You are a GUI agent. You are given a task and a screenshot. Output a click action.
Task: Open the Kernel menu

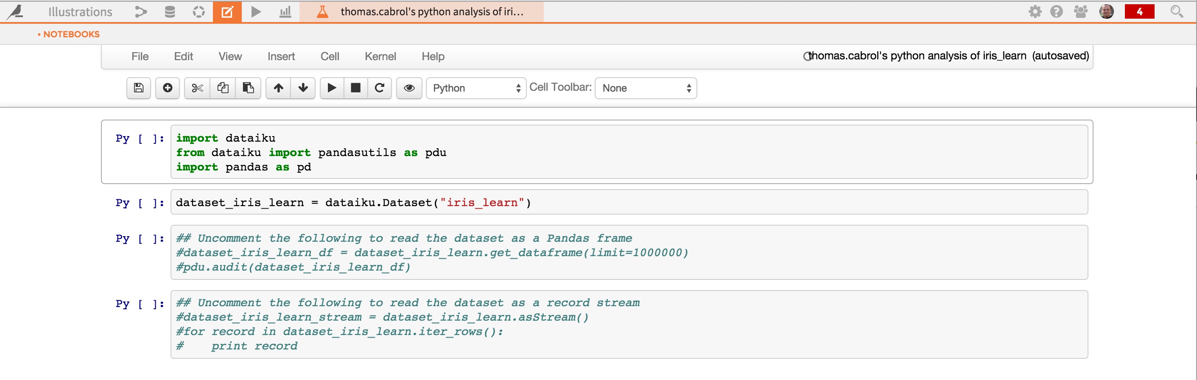[x=380, y=56]
